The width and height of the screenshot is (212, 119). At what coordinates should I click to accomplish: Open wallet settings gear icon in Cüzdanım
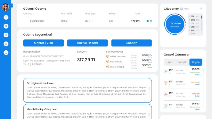201,9
